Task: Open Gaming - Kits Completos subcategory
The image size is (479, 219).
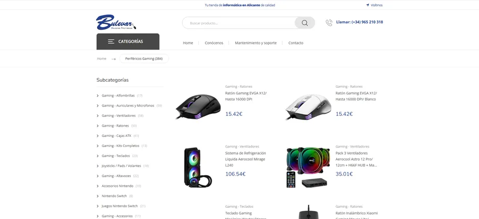Action: pyautogui.click(x=120, y=146)
